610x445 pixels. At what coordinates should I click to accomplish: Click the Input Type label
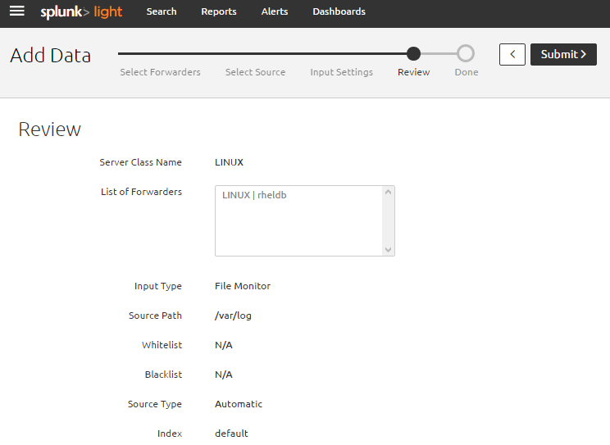(x=158, y=286)
